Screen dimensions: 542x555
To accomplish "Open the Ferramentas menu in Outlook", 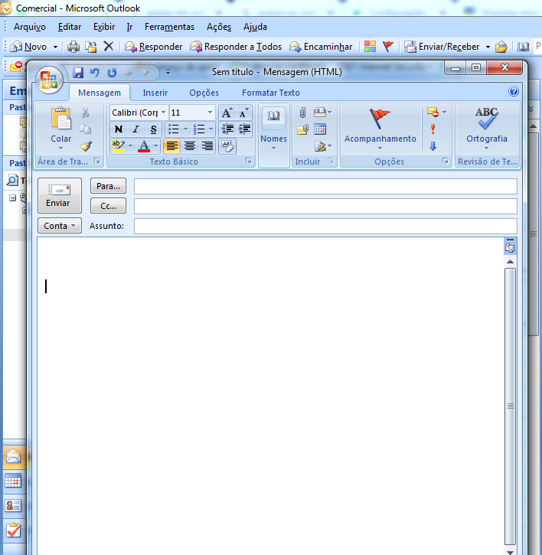I will click(169, 27).
